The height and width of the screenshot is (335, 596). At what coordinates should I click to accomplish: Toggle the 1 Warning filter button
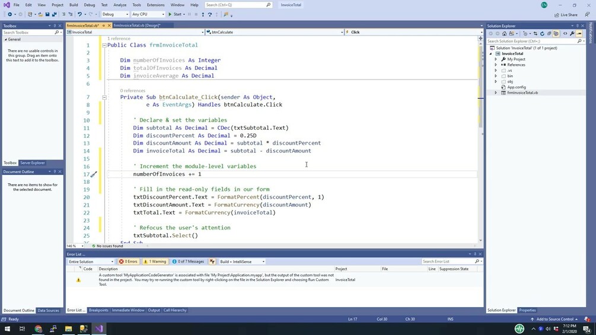tap(155, 261)
